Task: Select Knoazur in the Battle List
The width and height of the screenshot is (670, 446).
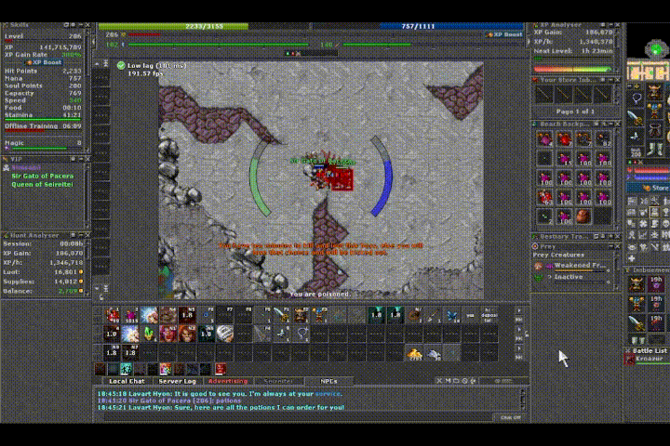Action: pyautogui.click(x=649, y=359)
